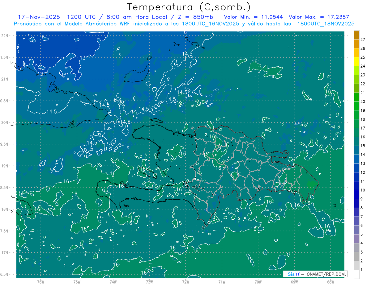Click the "74W" longitude axis label
371x286 pixels.
coord(113,282)
